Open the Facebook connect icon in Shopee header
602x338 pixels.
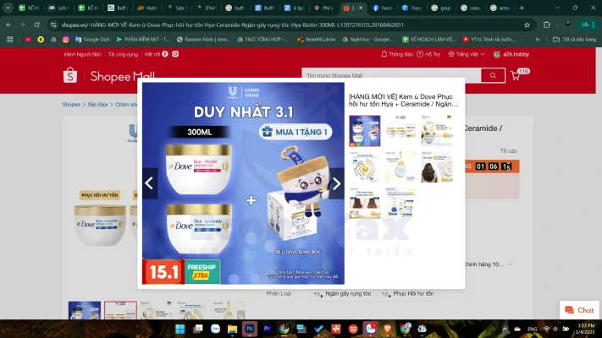pos(165,54)
